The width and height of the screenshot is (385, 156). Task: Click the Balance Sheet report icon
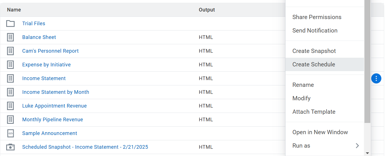tap(10, 37)
